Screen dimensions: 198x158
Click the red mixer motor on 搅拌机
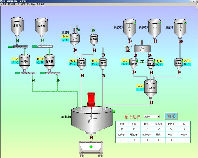pos(91,100)
